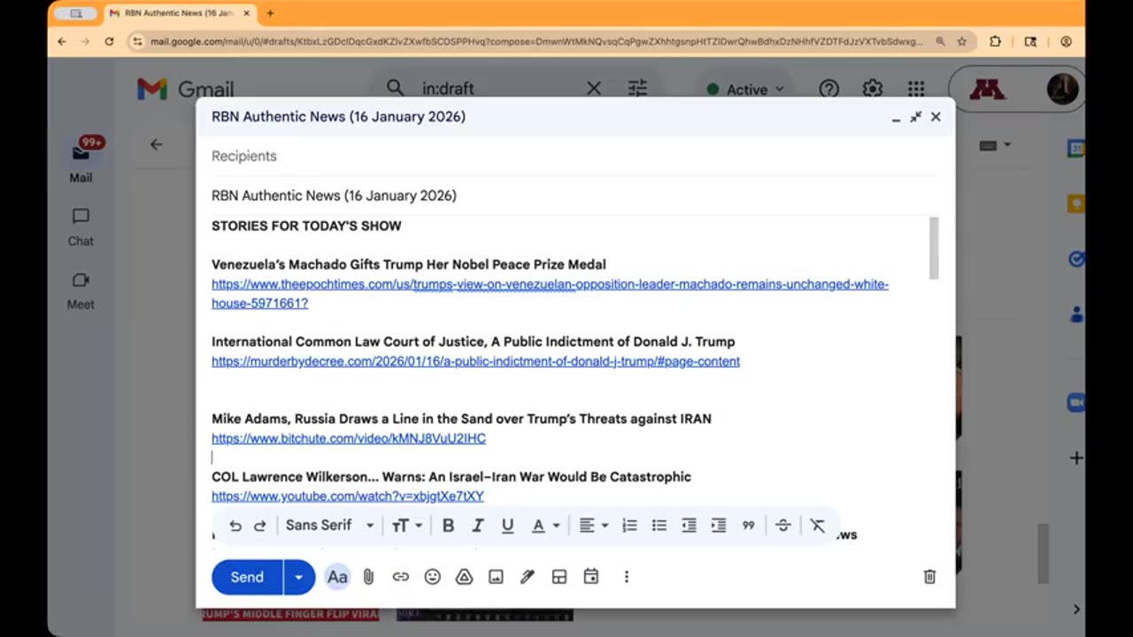Open Mail in Gmail sidebar
Viewport: 1133px width, 637px height.
[81, 160]
